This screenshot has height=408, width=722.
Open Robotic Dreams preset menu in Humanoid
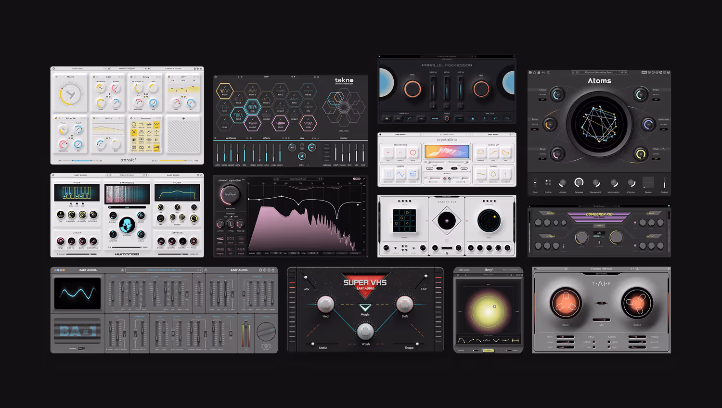(127, 175)
